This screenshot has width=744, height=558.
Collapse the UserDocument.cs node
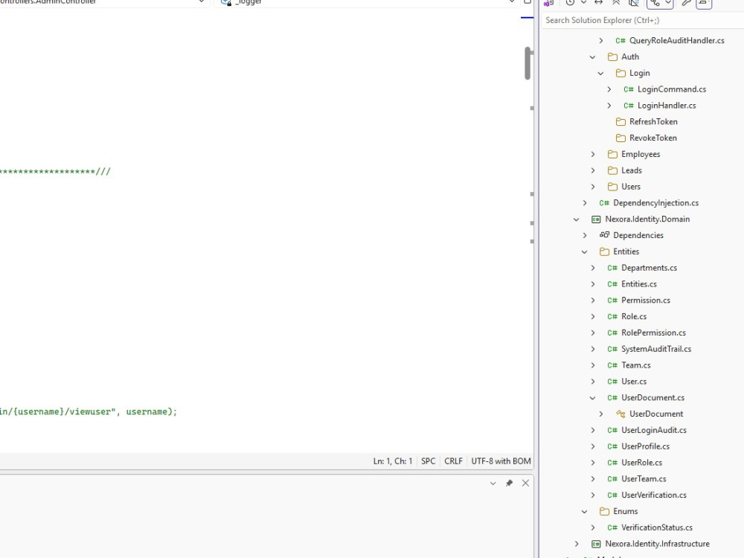pos(593,397)
